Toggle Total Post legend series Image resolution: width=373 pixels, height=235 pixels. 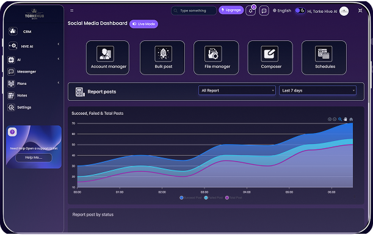pyautogui.click(x=234, y=198)
